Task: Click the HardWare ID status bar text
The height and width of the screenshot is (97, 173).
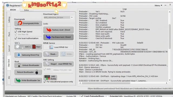Action: (143, 96)
